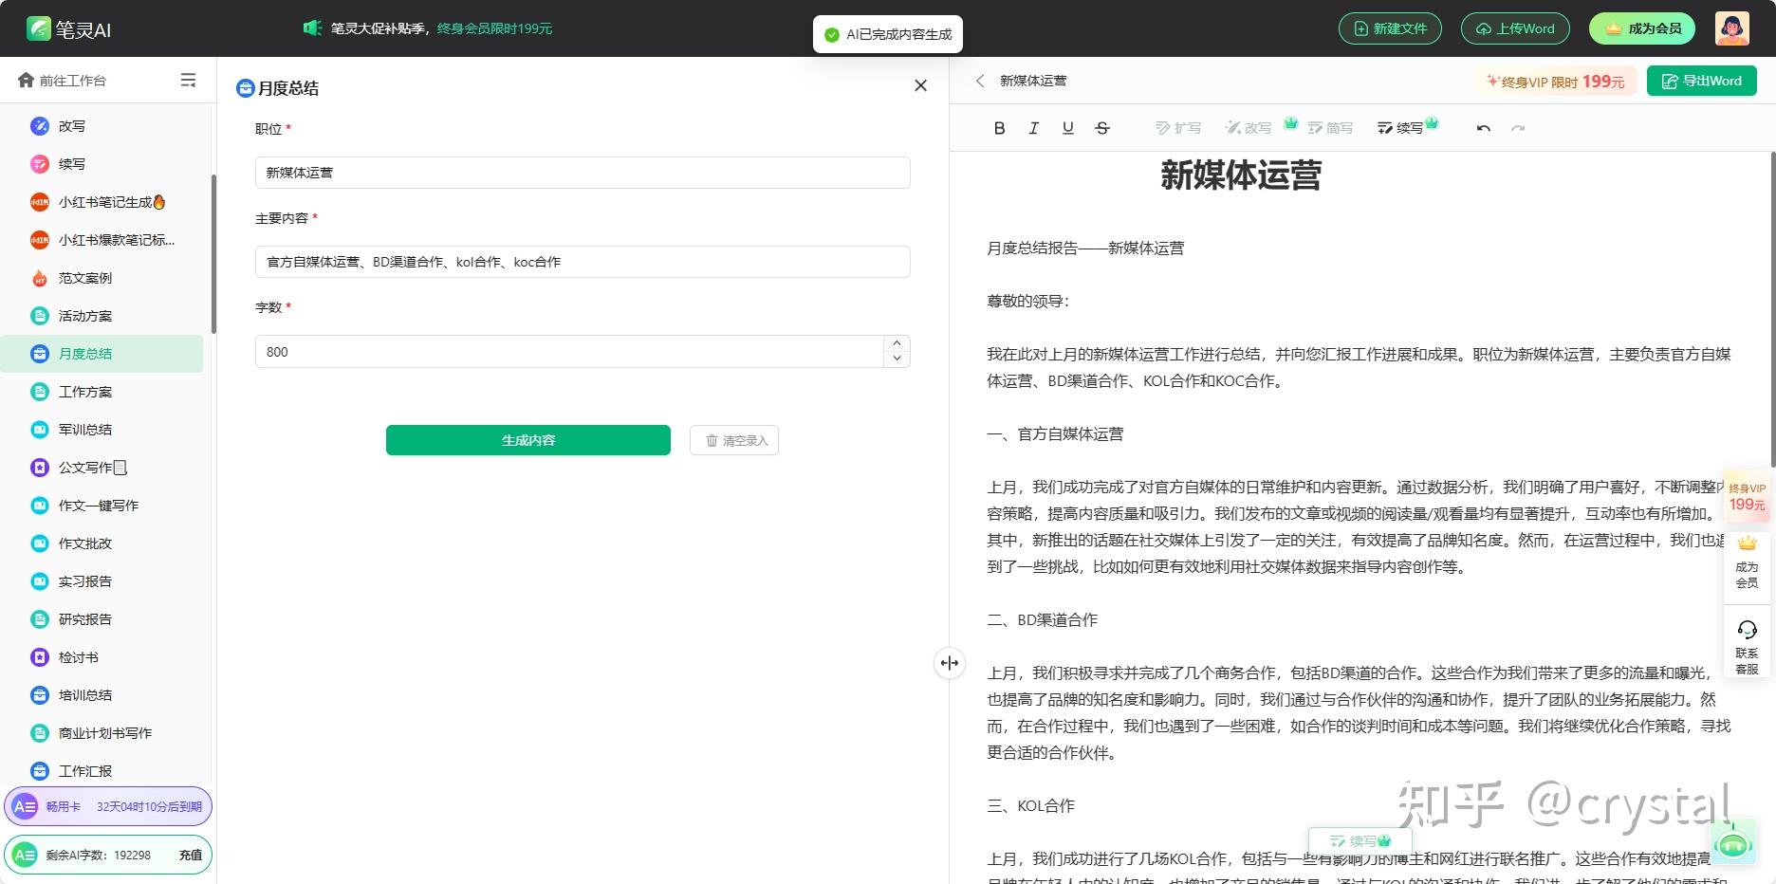Screen dimensions: 1776x884
Task: Click the 续写 toolbar button
Action: point(1400,128)
